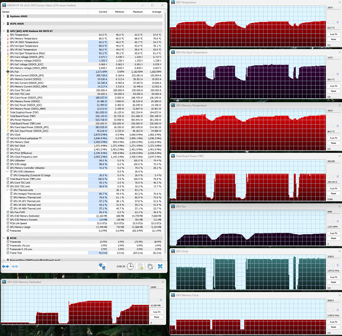Screen dimensions: 342x336
Task: Click lightning icon beside GPU Core Voltage row
Action: [8, 57]
